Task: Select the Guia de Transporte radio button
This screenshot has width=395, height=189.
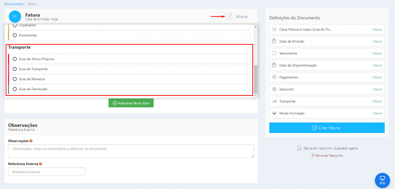Action: 15,69
